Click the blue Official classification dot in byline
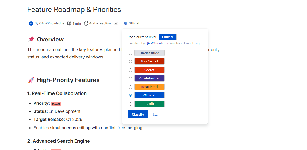The width and height of the screenshot is (307, 150). point(125,23)
